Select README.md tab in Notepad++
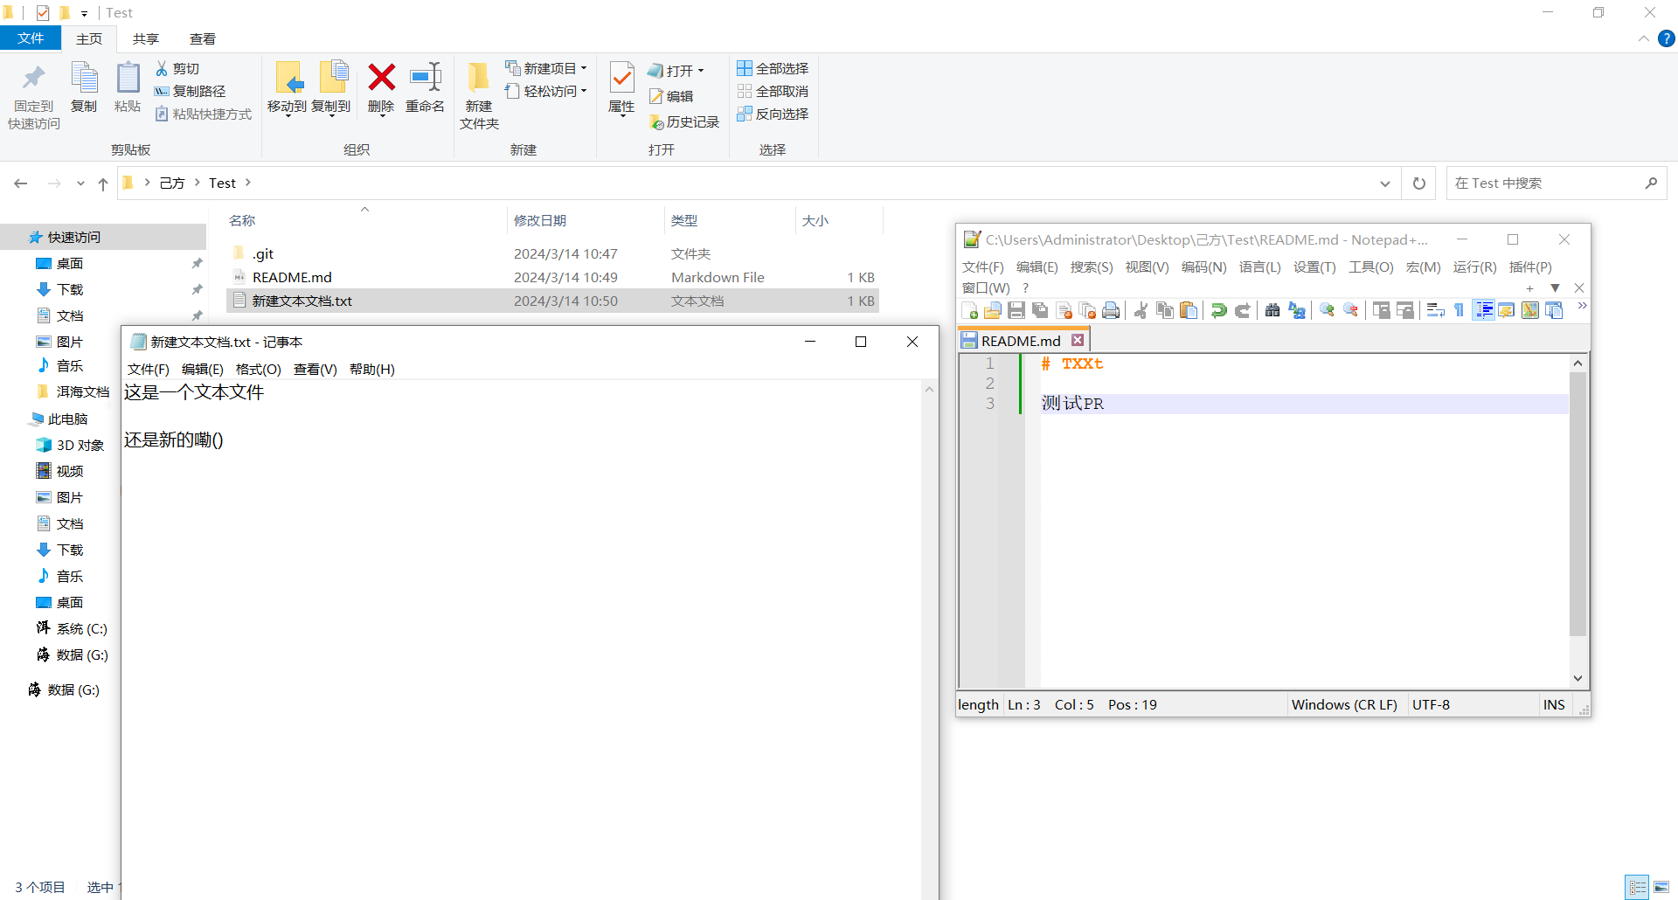The width and height of the screenshot is (1678, 900). coord(1020,340)
